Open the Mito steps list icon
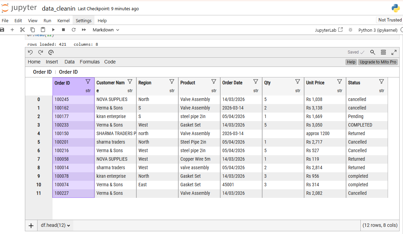This screenshot has width=403, height=234. (383, 52)
